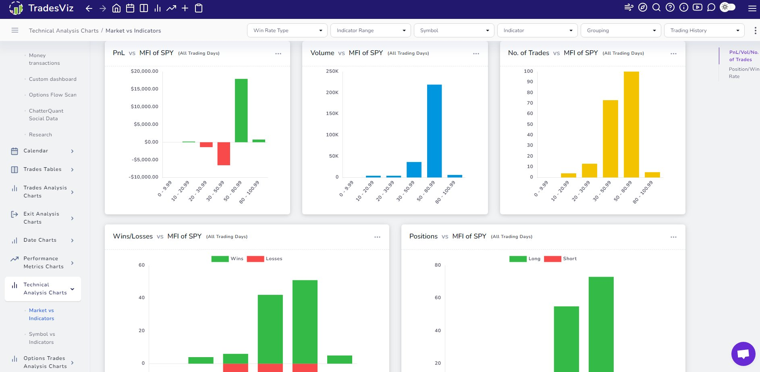This screenshot has height=372, width=760.
Task: Open the trending line chart icon in the top bar
Action: click(x=171, y=8)
